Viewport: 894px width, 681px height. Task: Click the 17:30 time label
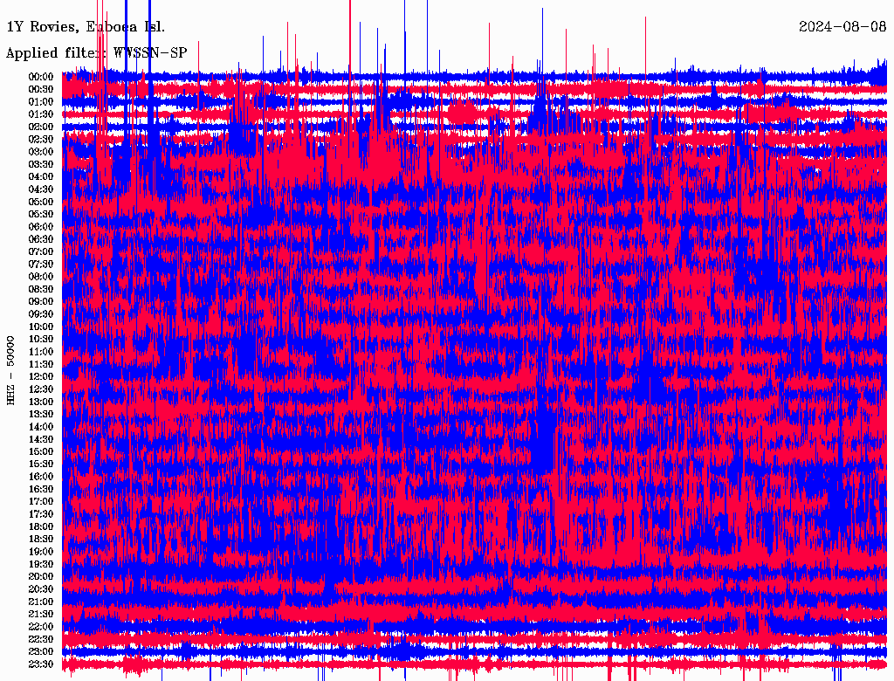click(41, 514)
